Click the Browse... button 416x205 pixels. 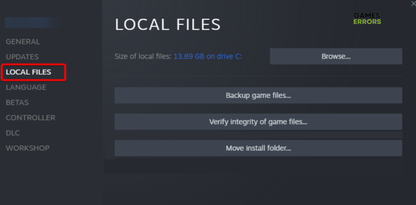point(336,56)
